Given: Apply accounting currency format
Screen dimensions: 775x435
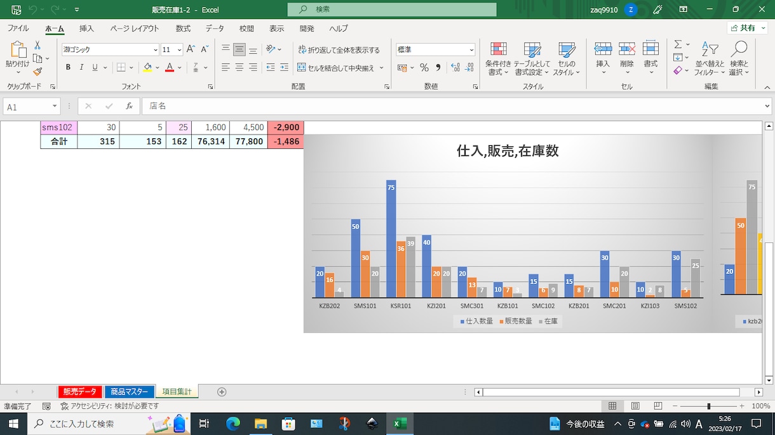Looking at the screenshot, I should click(402, 67).
